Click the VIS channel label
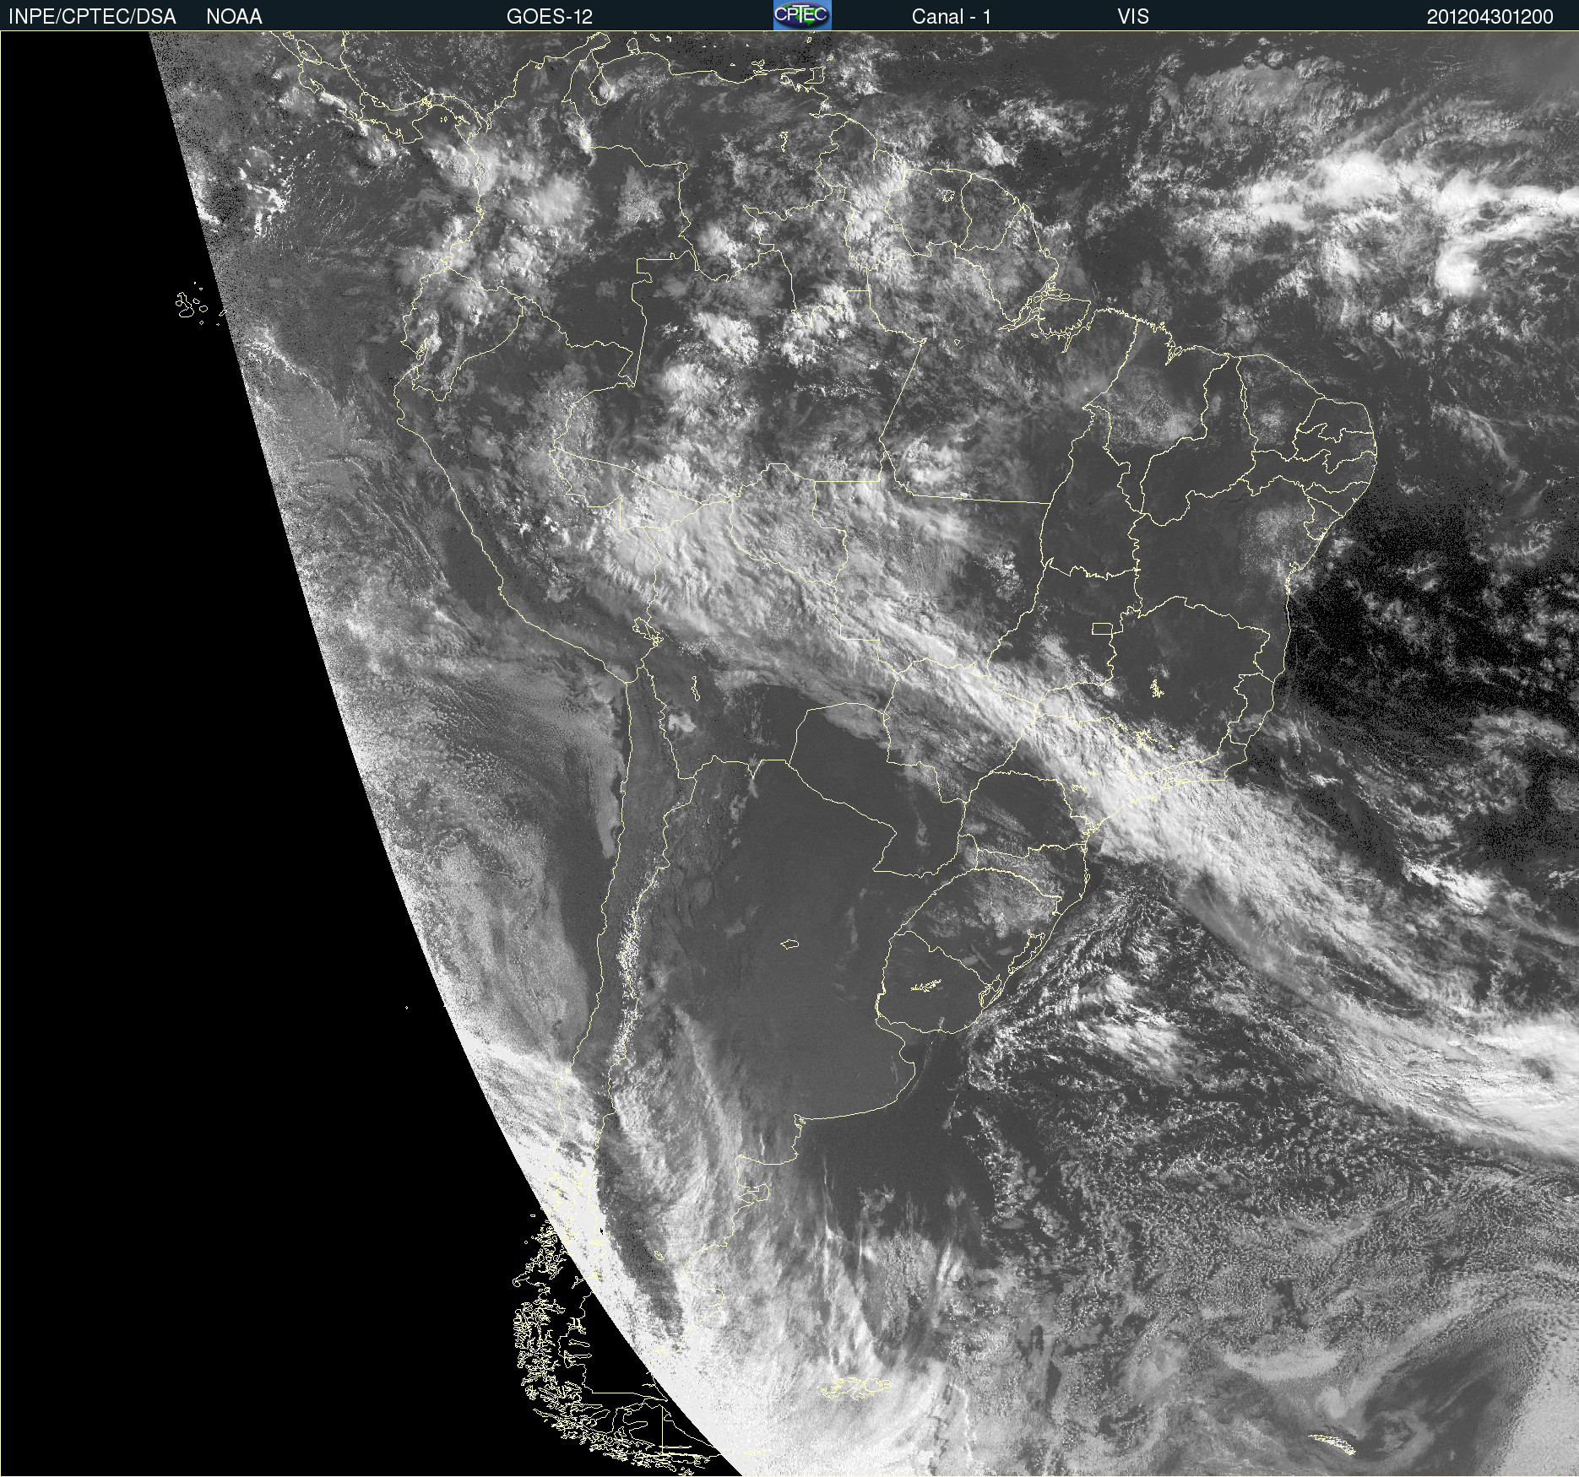Image resolution: width=1579 pixels, height=1477 pixels. click(1133, 17)
